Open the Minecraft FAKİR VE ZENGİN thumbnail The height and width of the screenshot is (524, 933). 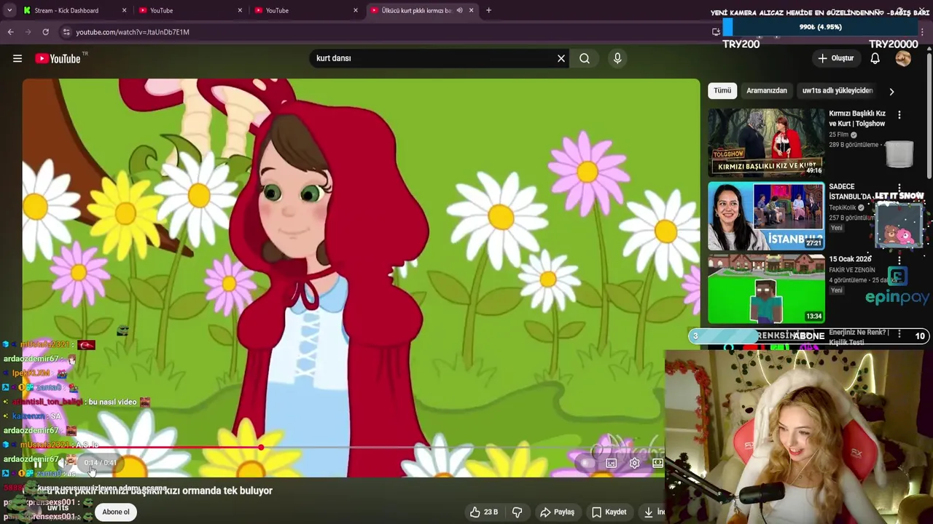pos(766,289)
